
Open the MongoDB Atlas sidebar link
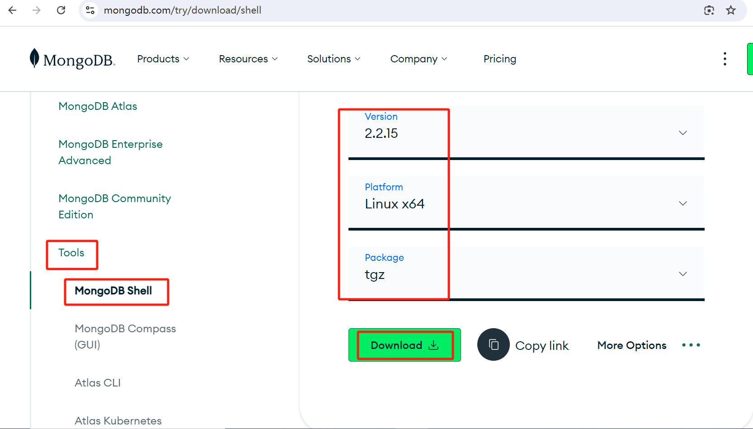point(98,106)
